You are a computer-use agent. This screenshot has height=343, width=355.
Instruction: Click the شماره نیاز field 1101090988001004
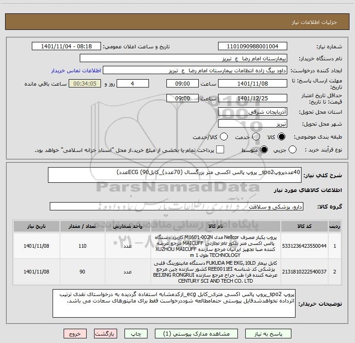(253, 46)
